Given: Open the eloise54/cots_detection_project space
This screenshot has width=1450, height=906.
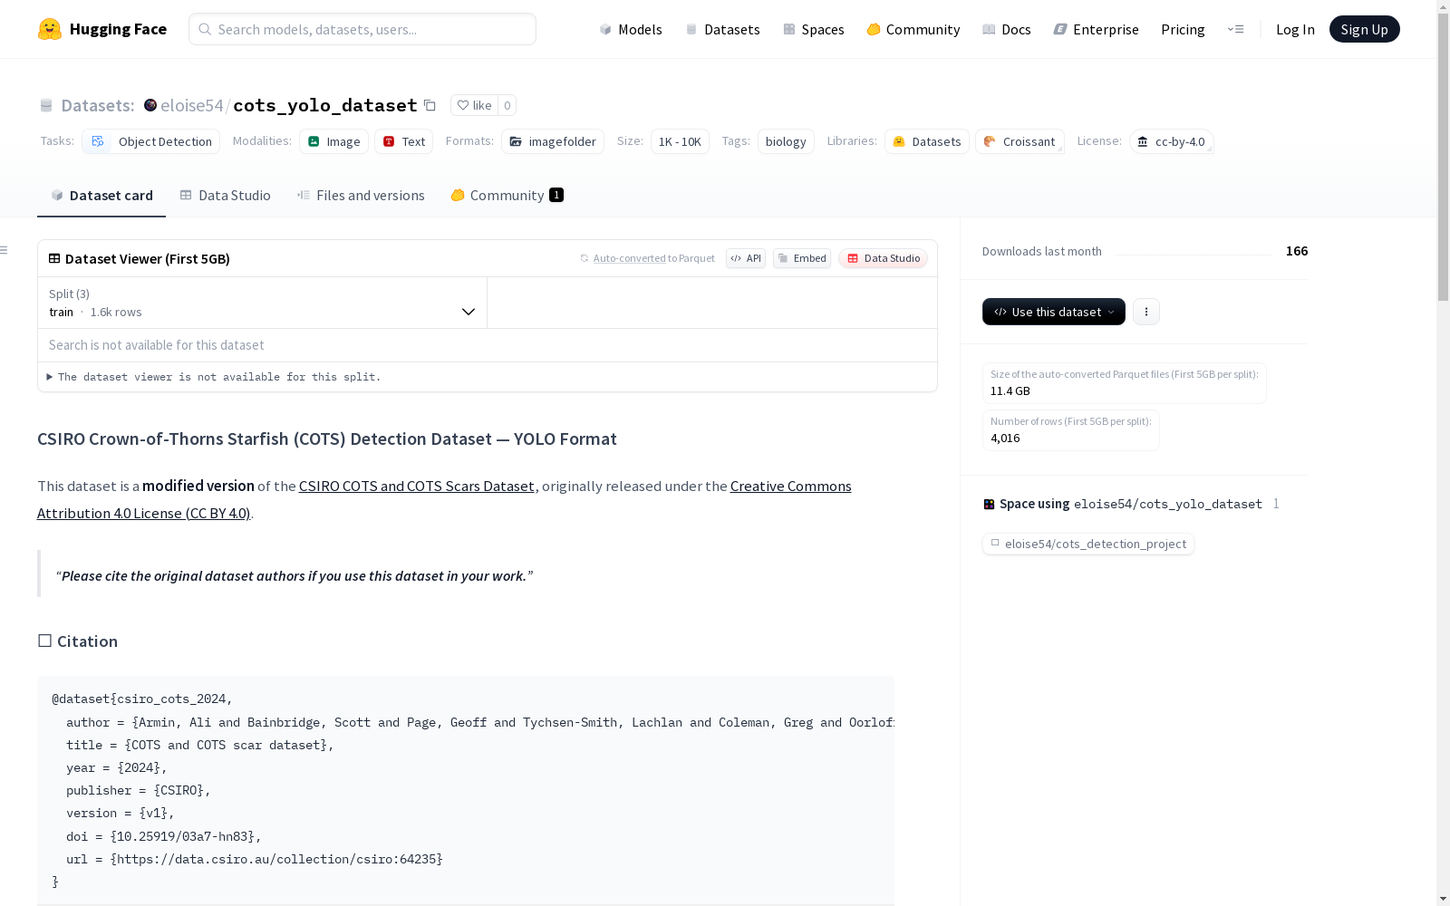Looking at the screenshot, I should click(x=1088, y=544).
